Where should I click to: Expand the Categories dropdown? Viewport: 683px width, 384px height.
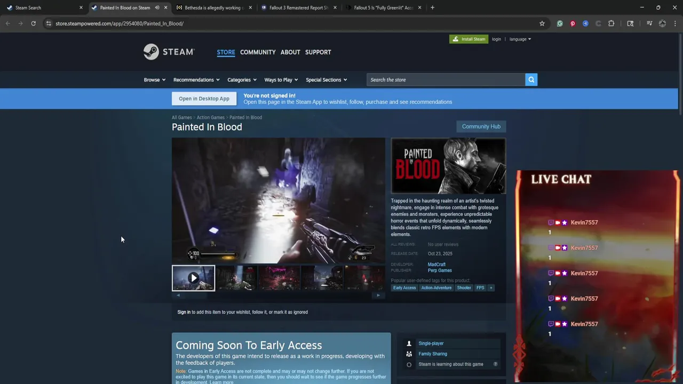coord(242,79)
